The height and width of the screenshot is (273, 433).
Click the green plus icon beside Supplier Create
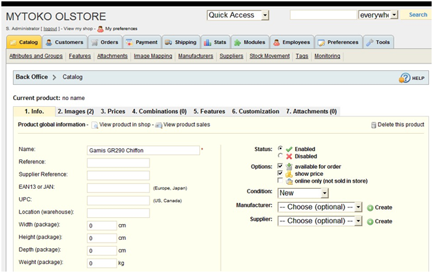click(x=370, y=222)
